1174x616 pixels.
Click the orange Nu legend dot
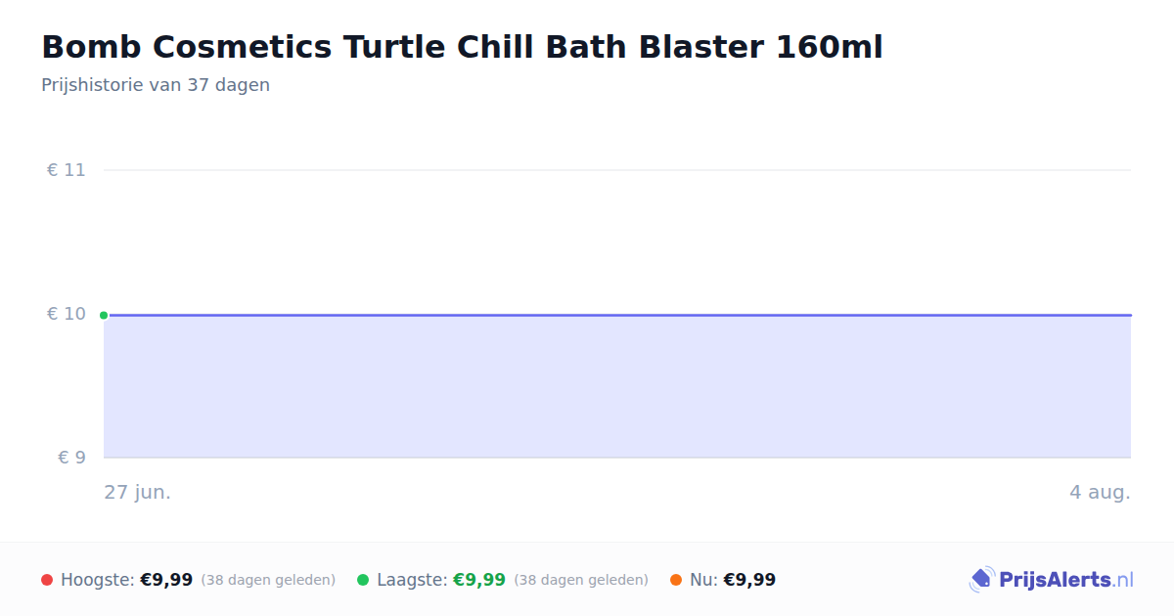pyautogui.click(x=676, y=580)
